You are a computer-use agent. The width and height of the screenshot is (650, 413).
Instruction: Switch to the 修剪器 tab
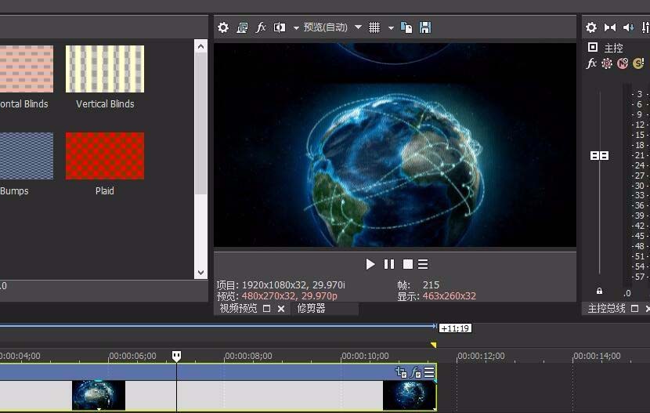(x=311, y=309)
